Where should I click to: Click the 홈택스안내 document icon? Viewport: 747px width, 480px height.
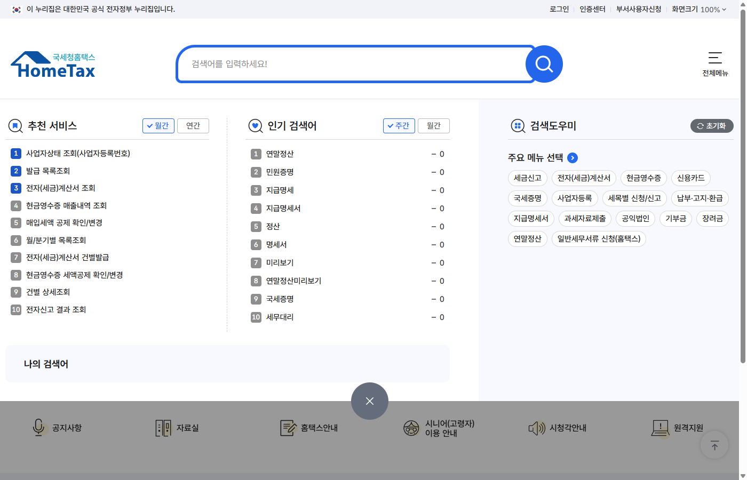coord(288,427)
